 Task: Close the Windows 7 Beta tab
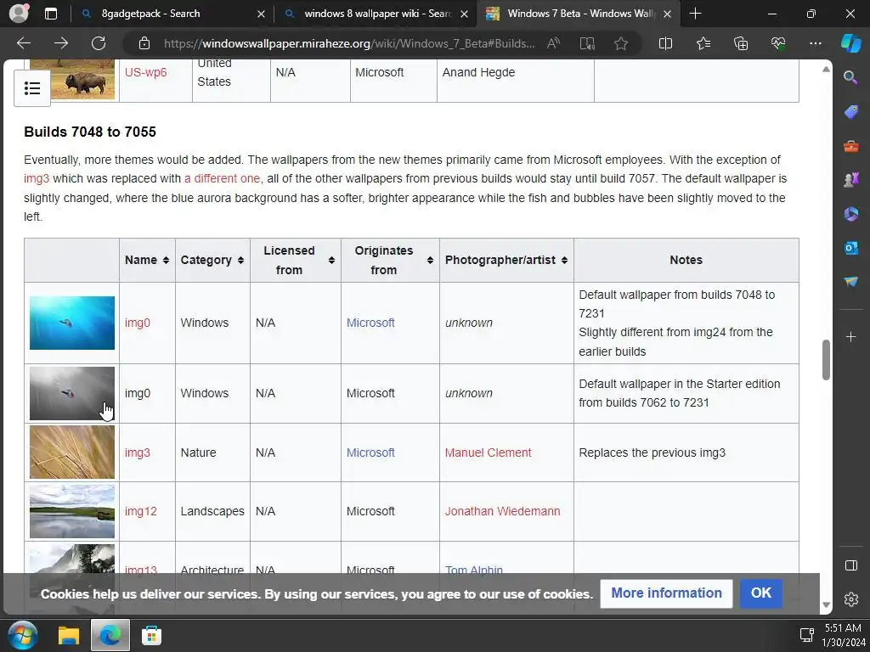pyautogui.click(x=668, y=14)
